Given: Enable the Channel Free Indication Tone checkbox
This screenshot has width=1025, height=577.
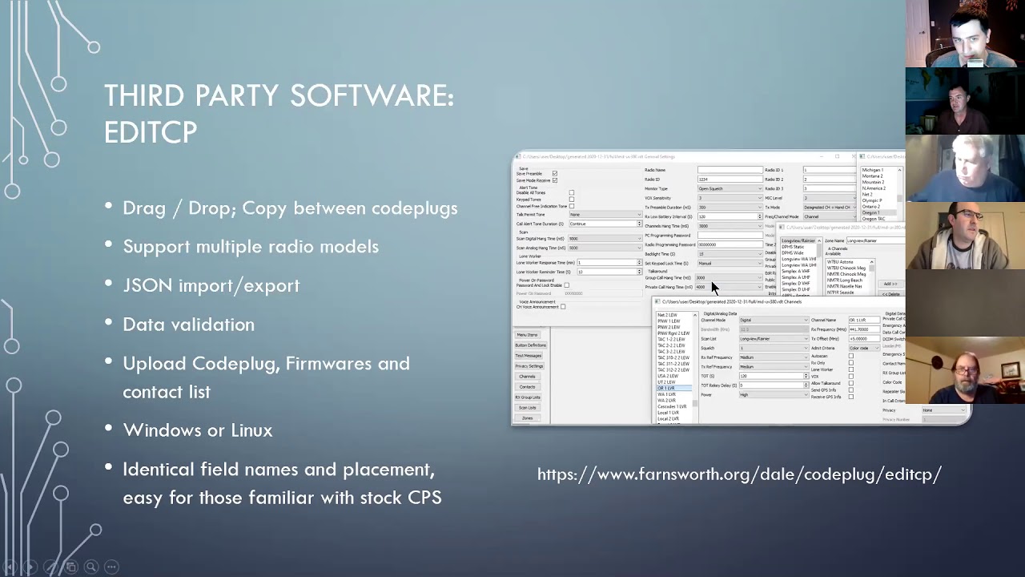Looking at the screenshot, I should (x=571, y=206).
